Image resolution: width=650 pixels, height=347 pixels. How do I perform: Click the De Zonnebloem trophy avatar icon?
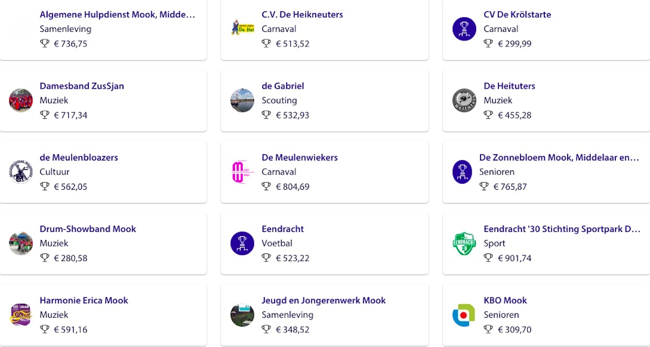[462, 172]
